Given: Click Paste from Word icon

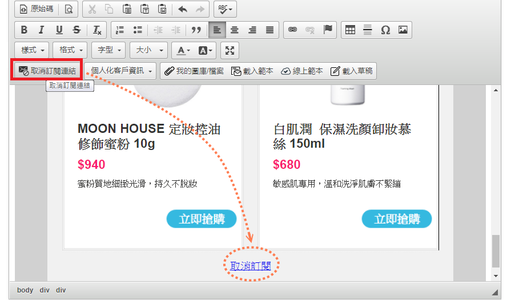Looking at the screenshot, I should [162, 9].
